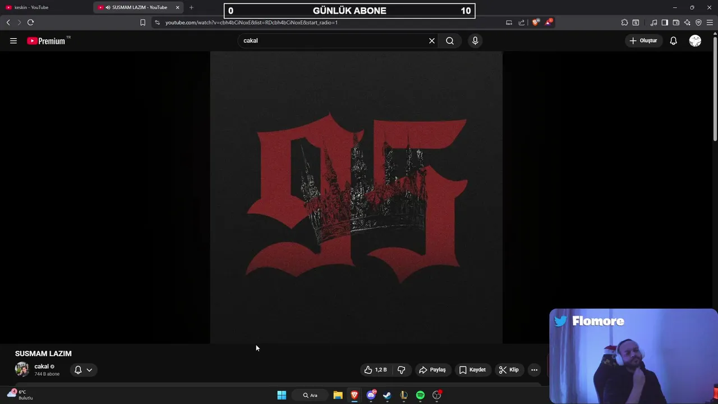Open Discord from the taskbar
Screen dimensions: 718x404
click(371, 395)
